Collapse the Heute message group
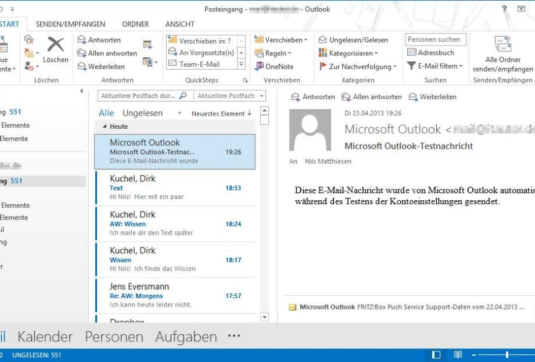 pos(105,126)
